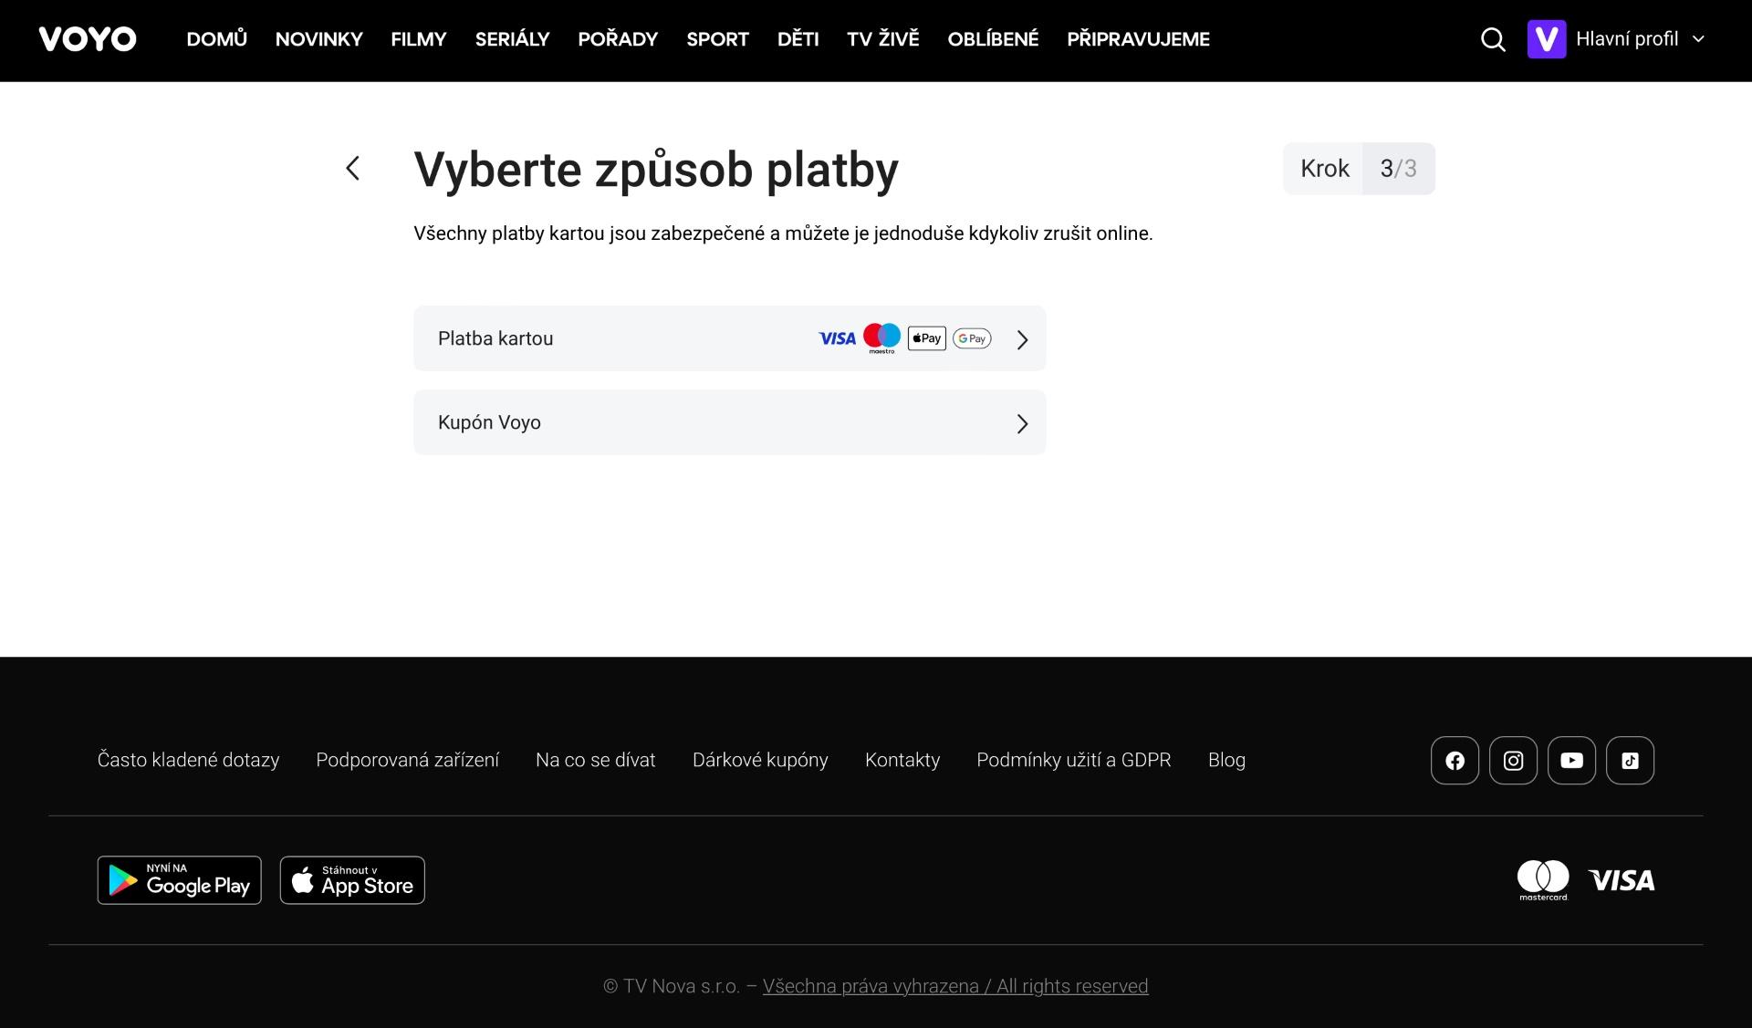Open Často kladené dotazy link
Screen dimensions: 1752x1028
tap(188, 760)
